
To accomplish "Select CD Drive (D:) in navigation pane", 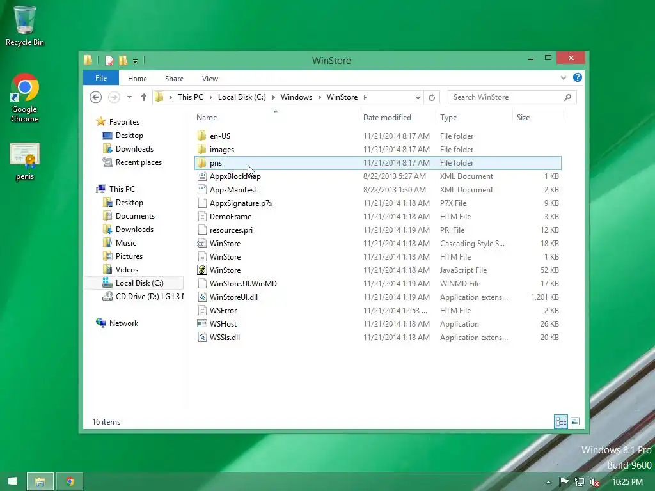I will [143, 297].
